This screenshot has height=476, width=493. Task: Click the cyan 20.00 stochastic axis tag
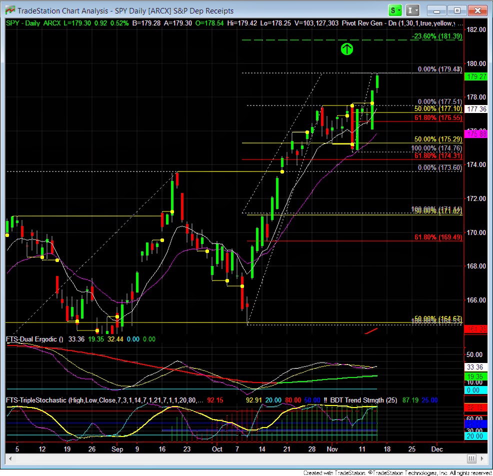[x=475, y=436]
